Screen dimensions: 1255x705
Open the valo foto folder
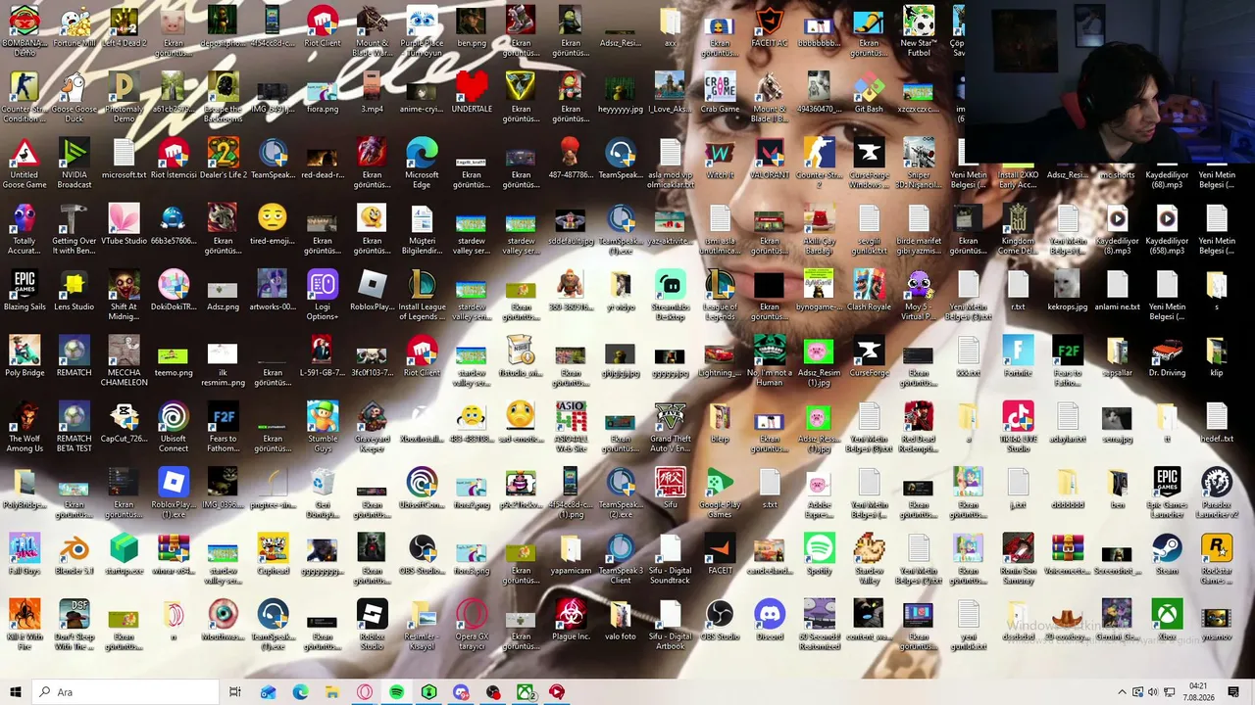pyautogui.click(x=621, y=619)
